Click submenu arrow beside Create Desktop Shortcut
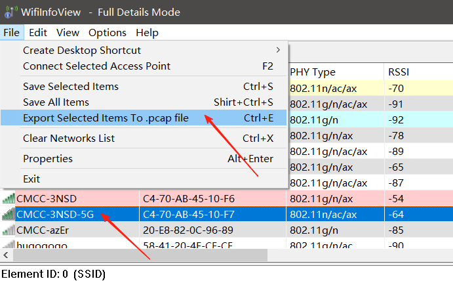 click(x=278, y=50)
